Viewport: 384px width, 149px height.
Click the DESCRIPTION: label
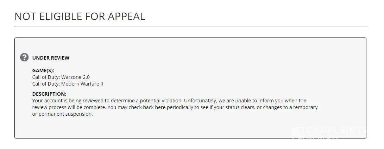click(x=49, y=94)
